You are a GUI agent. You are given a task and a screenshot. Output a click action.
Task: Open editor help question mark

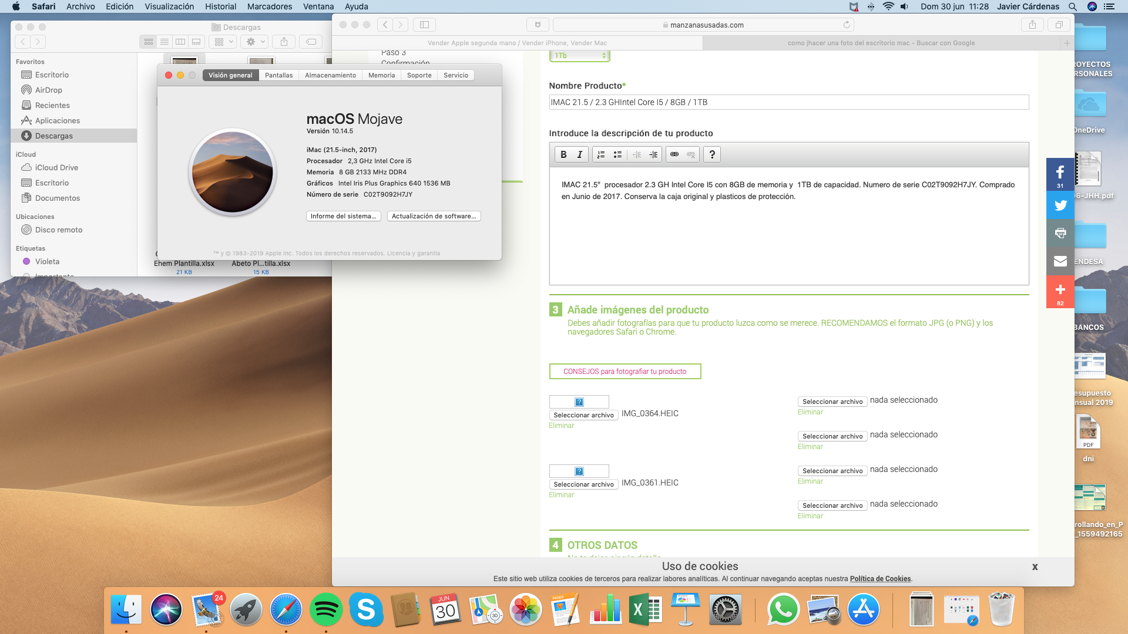[712, 154]
